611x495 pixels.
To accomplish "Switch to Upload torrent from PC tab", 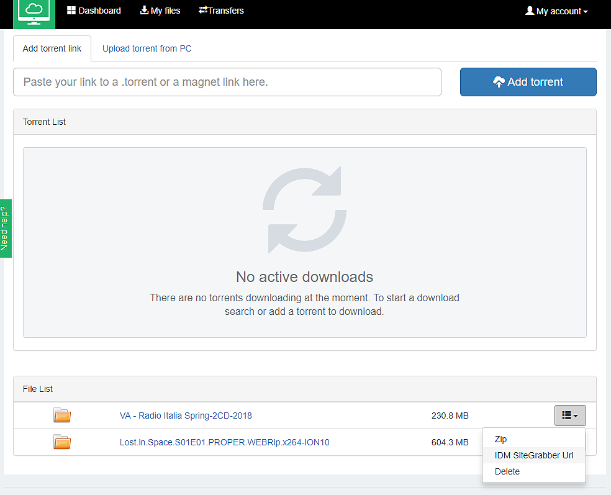I will click(147, 48).
